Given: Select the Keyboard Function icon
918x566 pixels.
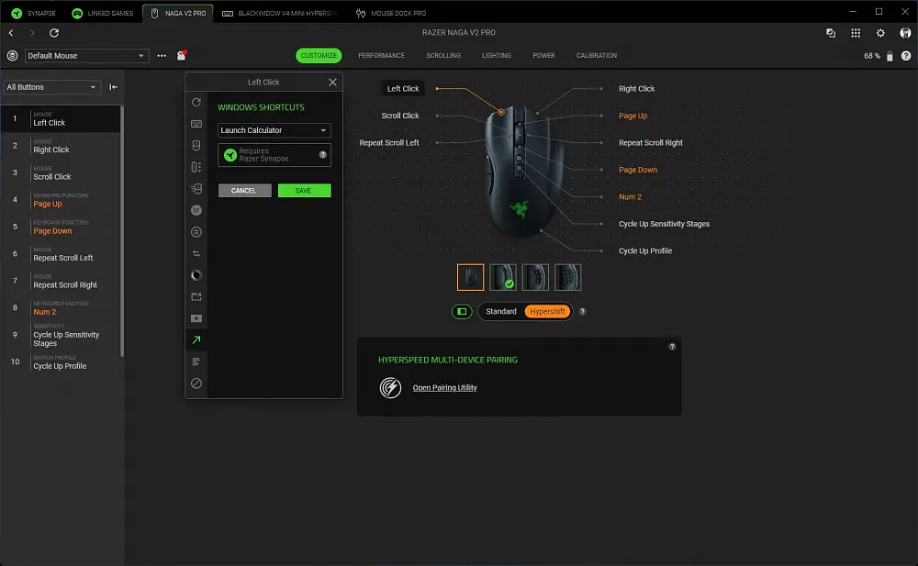Looking at the screenshot, I should [x=196, y=124].
